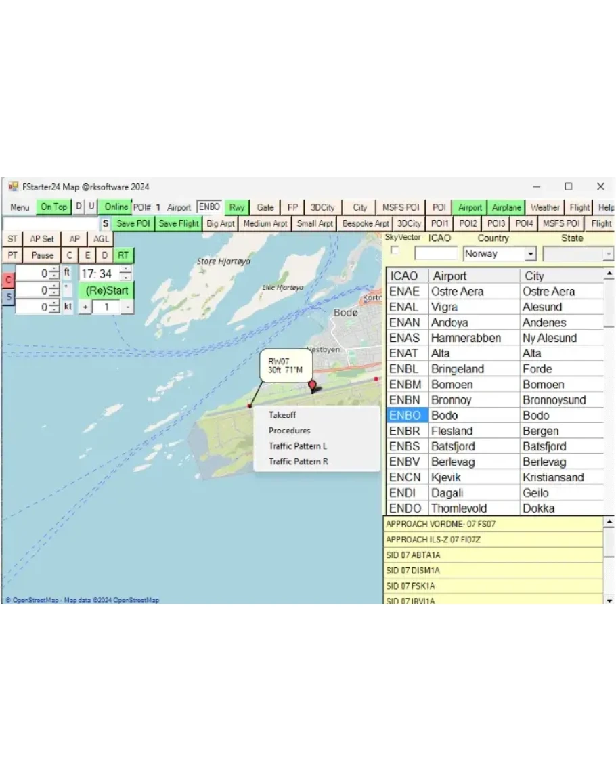Toggle the Online mode button
616x782 pixels.
coord(116,207)
